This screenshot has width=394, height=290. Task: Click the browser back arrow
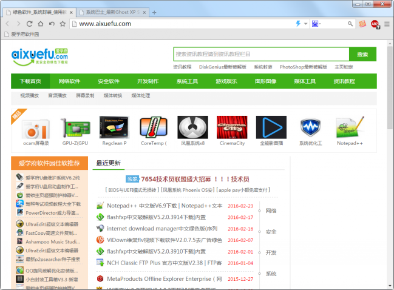click(x=7, y=24)
